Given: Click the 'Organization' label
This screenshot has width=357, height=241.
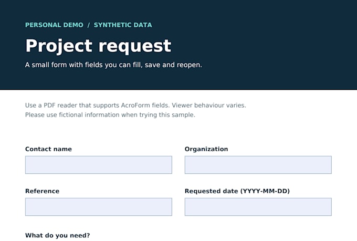Looking at the screenshot, I should pyautogui.click(x=206, y=149).
